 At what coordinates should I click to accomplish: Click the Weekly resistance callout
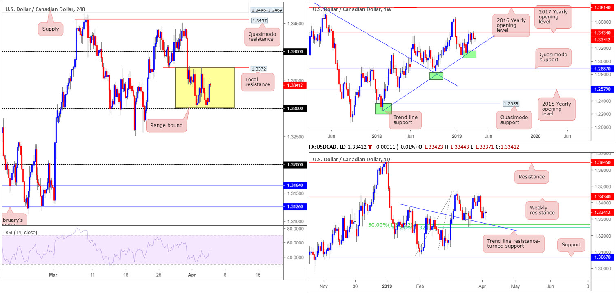[x=542, y=209]
